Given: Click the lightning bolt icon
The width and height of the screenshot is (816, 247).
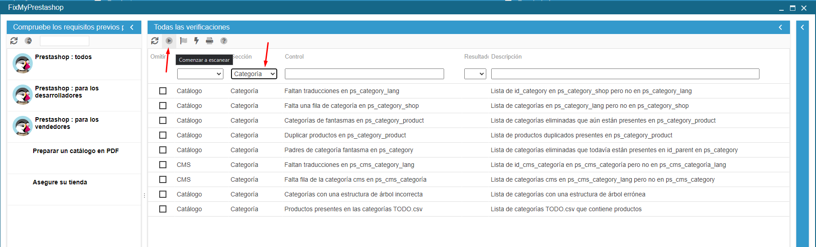Looking at the screenshot, I should 196,41.
